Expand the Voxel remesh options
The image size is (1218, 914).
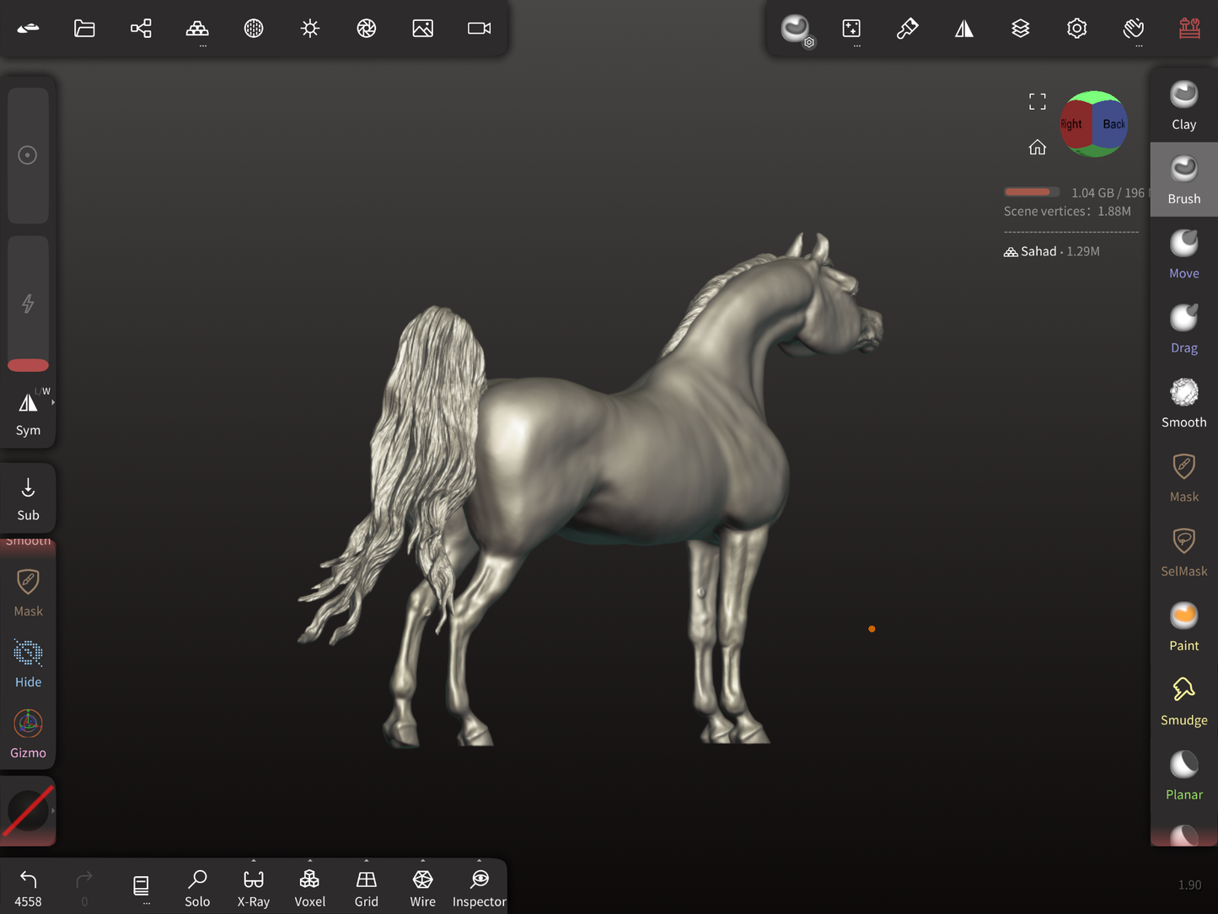(309, 862)
